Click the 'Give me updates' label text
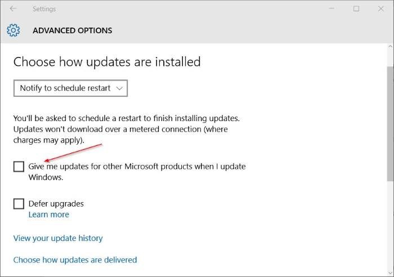 point(137,172)
